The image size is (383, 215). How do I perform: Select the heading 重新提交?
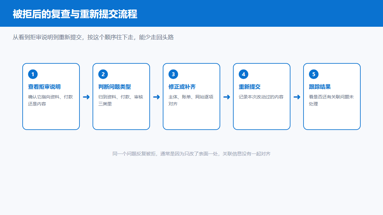[x=250, y=87]
